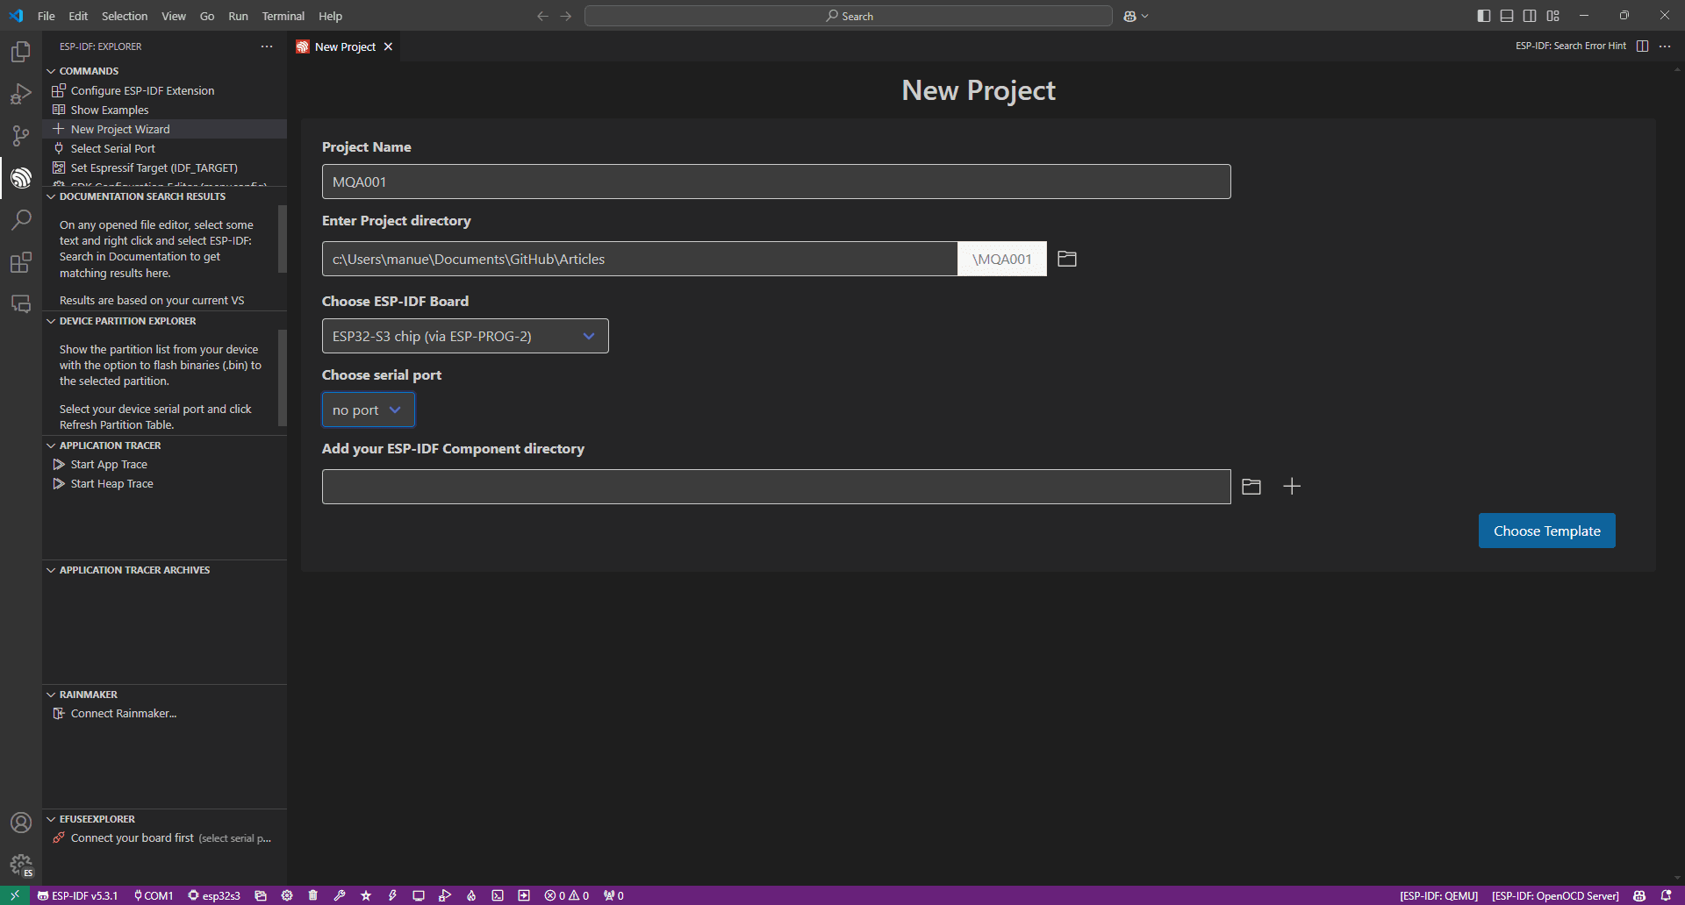The image size is (1685, 905).
Task: Click the monitor device icon in status bar
Action: click(419, 895)
